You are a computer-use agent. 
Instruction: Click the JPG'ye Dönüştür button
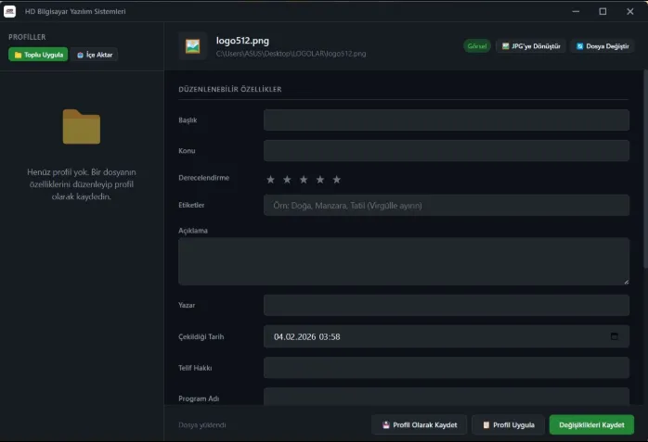(530, 45)
